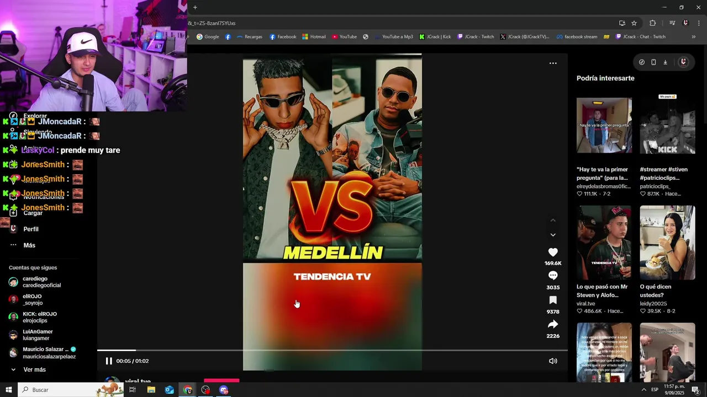Click the leidy20025 author name
Viewport: 707px width, 397px height.
click(653, 303)
